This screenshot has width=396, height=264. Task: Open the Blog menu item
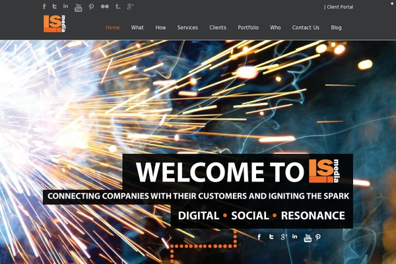336,28
